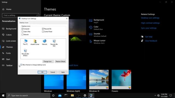Uncheck the Recycle Bin checkbox
175x98 pixels.
pos(43,29)
